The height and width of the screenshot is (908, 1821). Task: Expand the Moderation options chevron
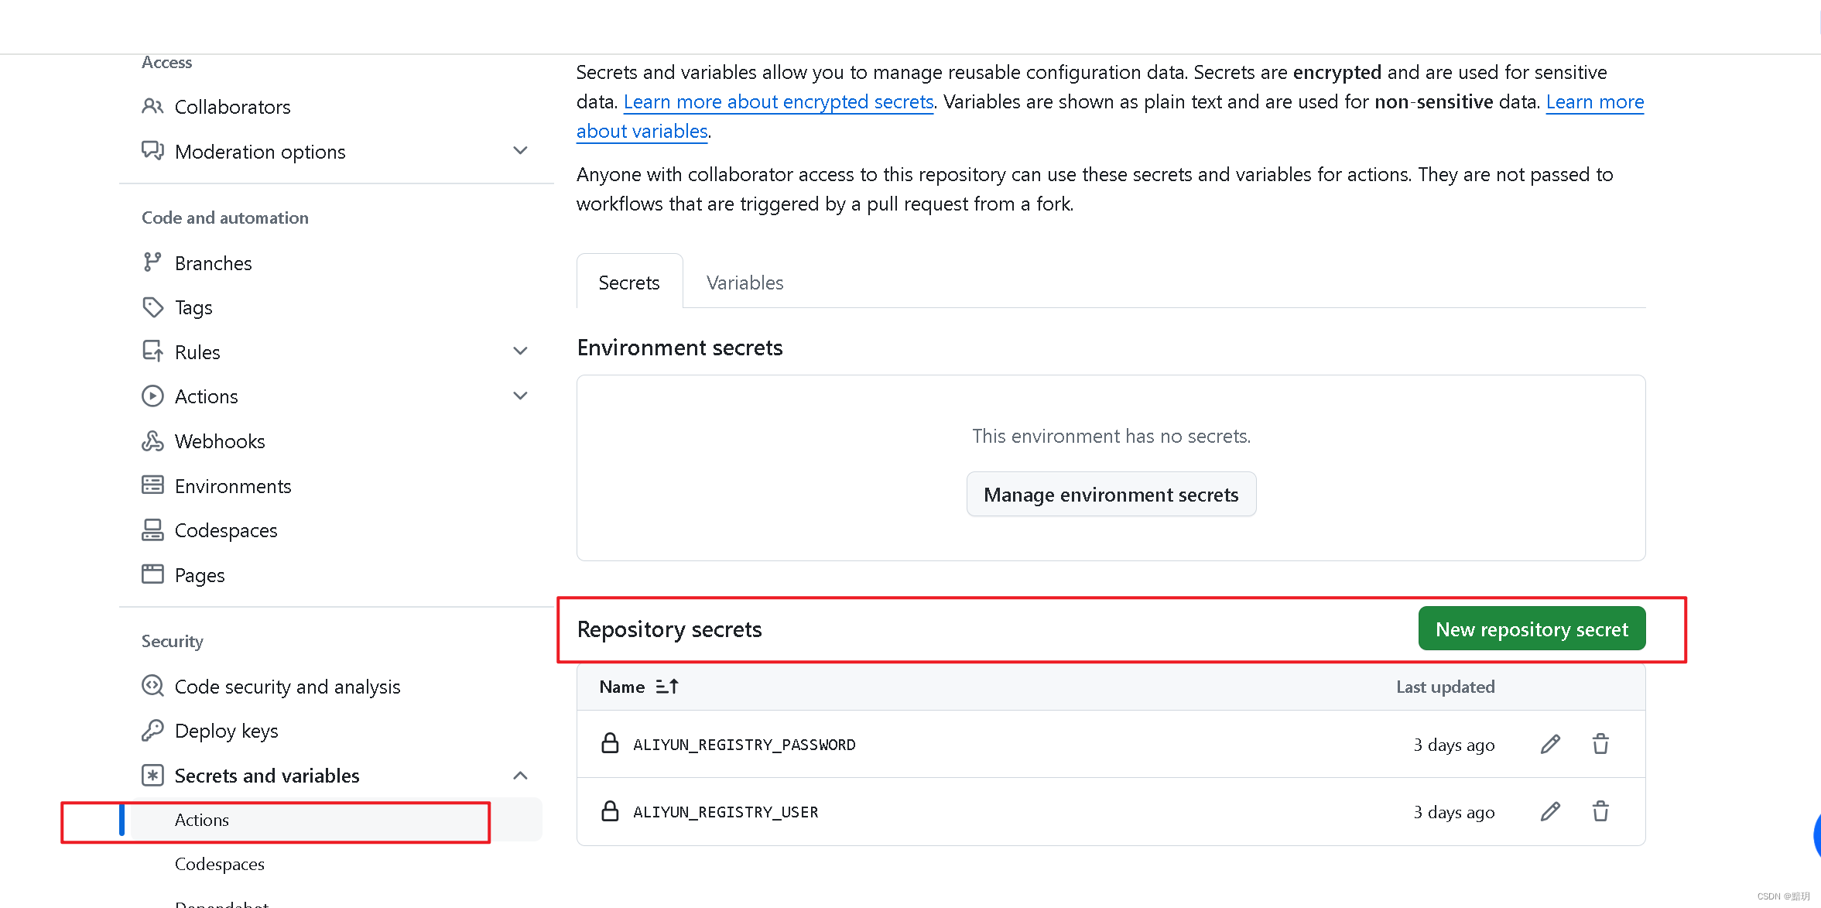coord(520,151)
